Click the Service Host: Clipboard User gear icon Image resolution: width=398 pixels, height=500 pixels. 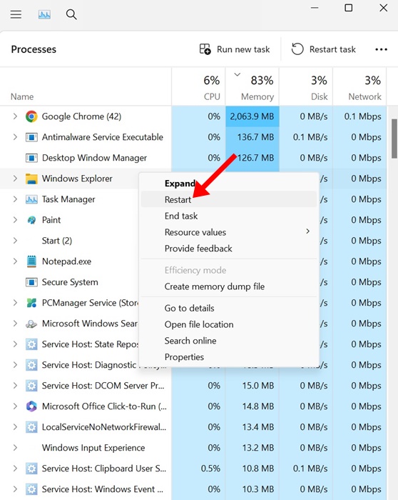point(31,469)
